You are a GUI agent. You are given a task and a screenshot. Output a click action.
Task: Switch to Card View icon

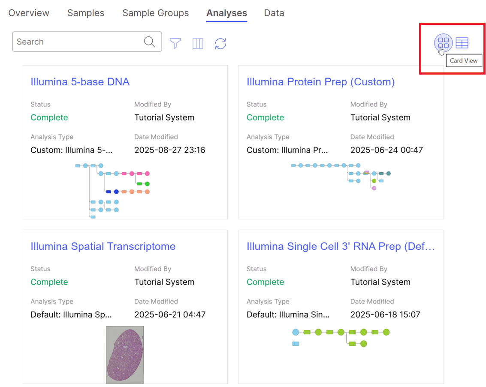(x=443, y=42)
